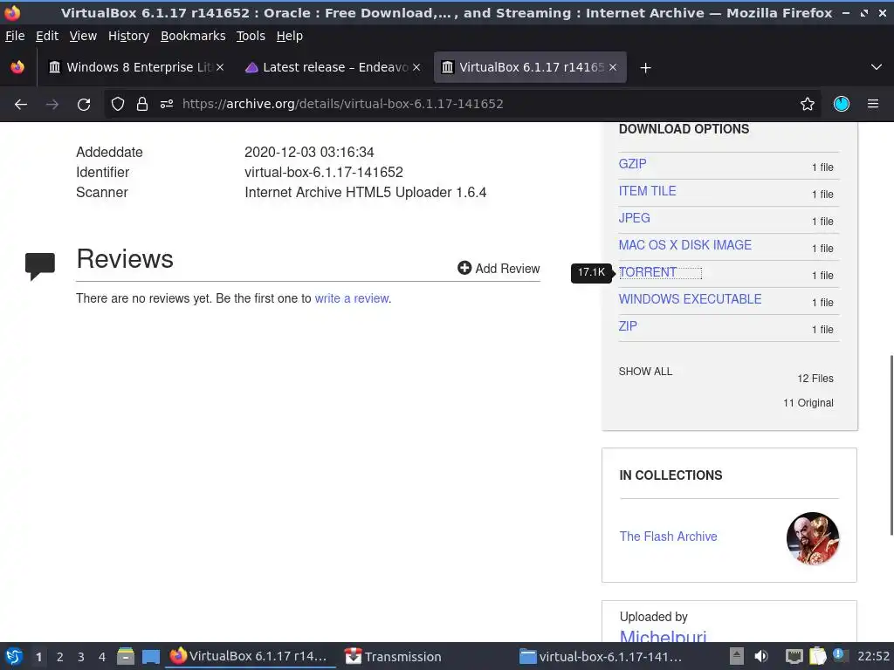Click the 11 Original count text

pos(808,403)
